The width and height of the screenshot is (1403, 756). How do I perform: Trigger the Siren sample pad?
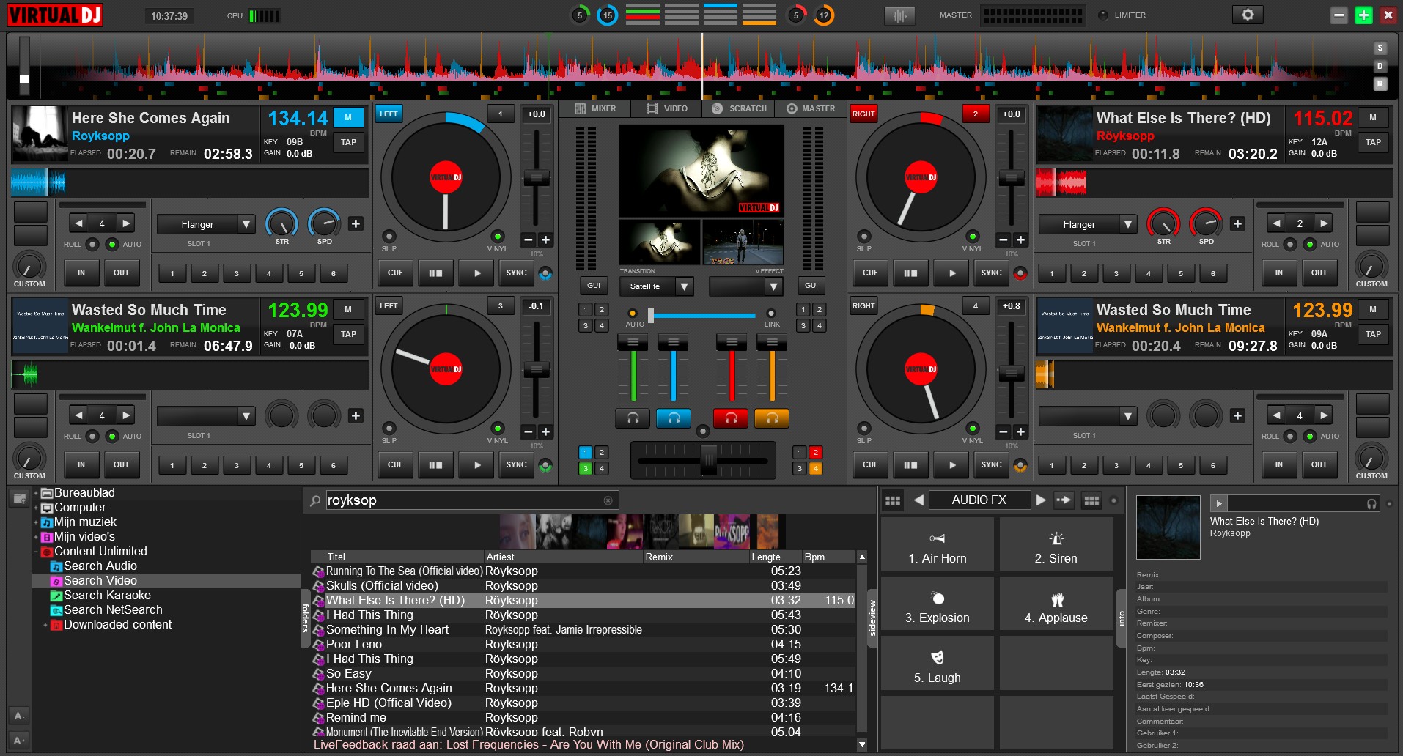tap(1056, 544)
